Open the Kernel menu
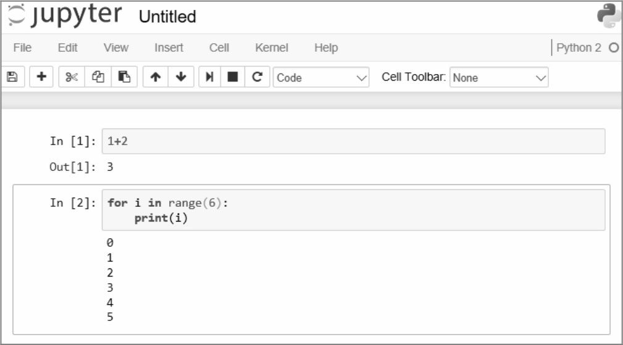The image size is (623, 345). click(272, 48)
